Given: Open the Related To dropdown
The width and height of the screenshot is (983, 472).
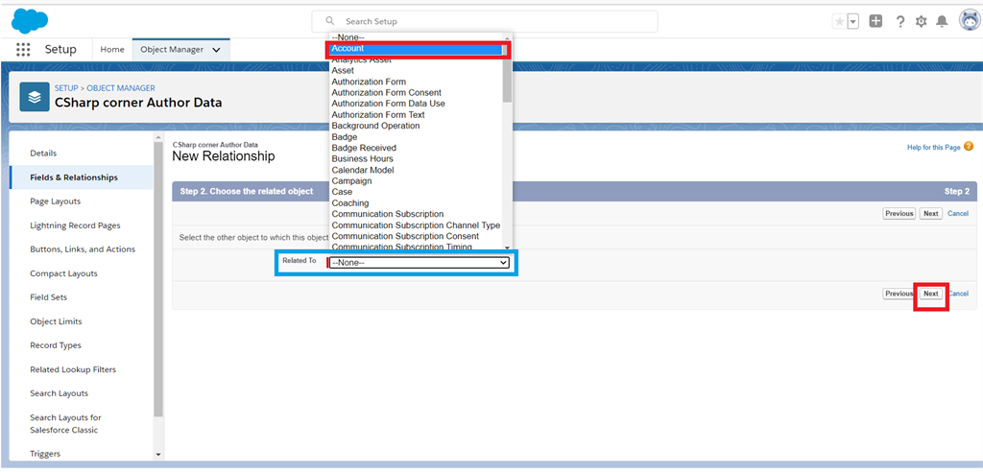Looking at the screenshot, I should [420, 263].
